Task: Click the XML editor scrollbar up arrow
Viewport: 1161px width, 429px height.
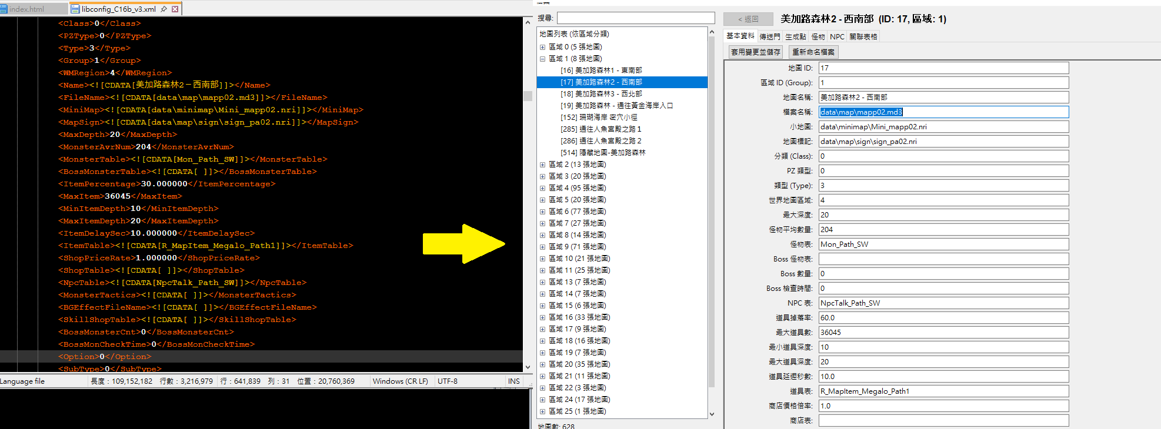Action: [x=528, y=22]
